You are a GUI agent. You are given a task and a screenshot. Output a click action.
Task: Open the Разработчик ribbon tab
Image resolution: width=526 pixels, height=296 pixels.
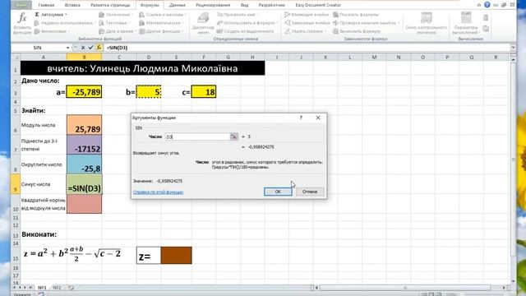pos(272,6)
